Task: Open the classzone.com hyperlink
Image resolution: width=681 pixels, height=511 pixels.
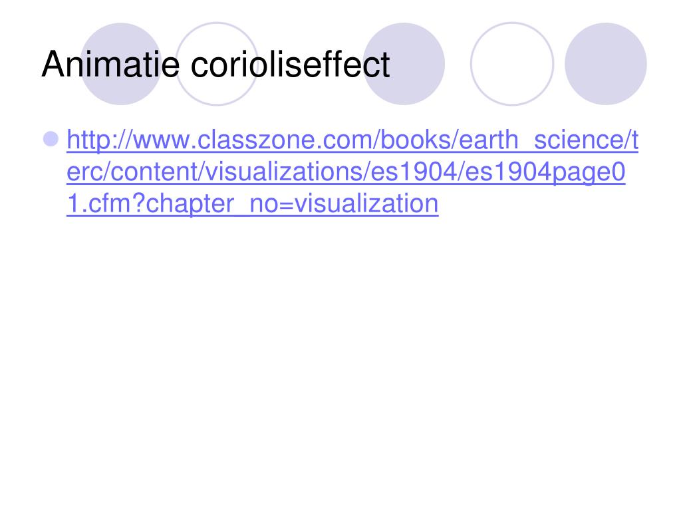Action: coord(352,172)
